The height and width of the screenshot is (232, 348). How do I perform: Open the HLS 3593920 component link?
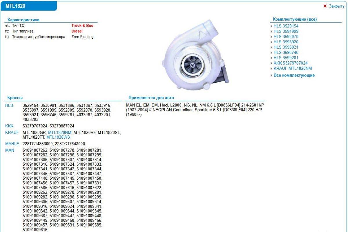(286, 42)
